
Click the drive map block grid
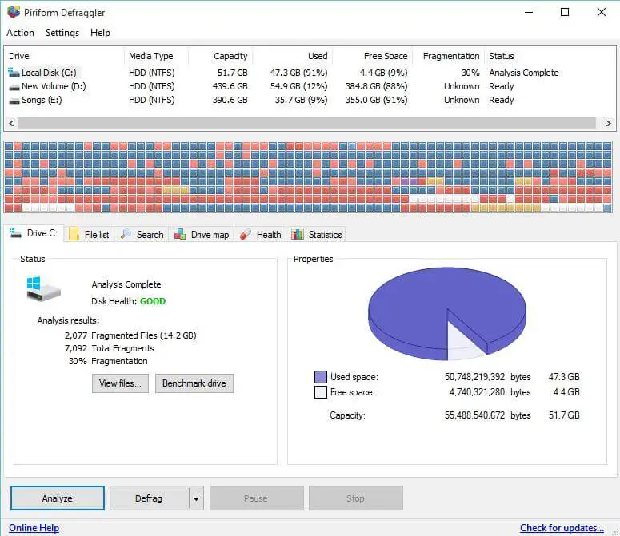(308, 177)
